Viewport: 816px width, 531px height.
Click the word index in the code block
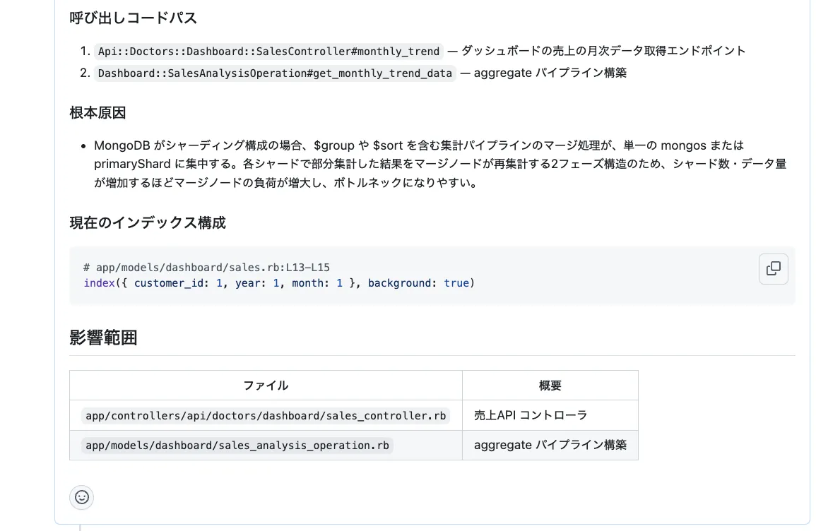click(98, 283)
